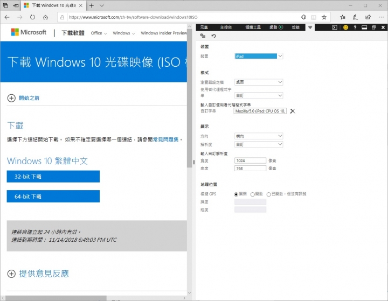The width and height of the screenshot is (388, 301).
Task: Open the 瀏覽器設定檔 dropdown
Action: [259, 82]
